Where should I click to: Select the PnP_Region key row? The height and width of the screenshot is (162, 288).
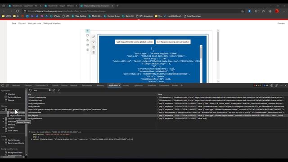click(92, 116)
